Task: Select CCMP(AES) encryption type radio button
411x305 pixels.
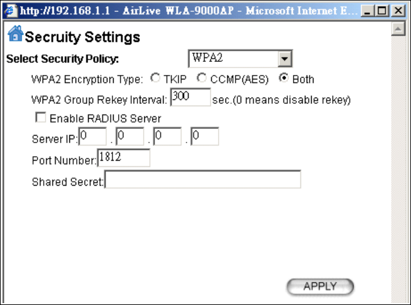Action: pyautogui.click(x=201, y=78)
